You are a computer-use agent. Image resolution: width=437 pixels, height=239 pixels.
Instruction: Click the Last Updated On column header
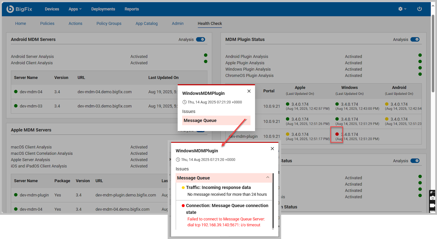163,78
